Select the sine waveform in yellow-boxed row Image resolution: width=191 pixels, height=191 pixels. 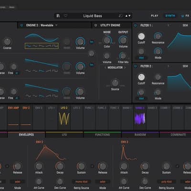(28, 46)
